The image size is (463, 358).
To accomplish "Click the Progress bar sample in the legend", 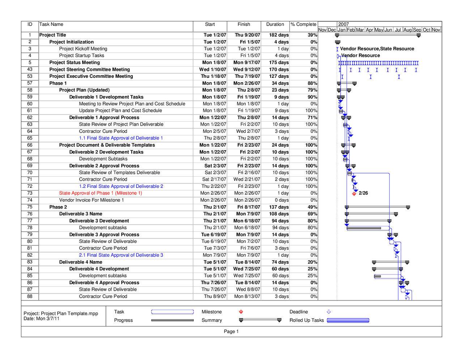I will pyautogui.click(x=173, y=320).
